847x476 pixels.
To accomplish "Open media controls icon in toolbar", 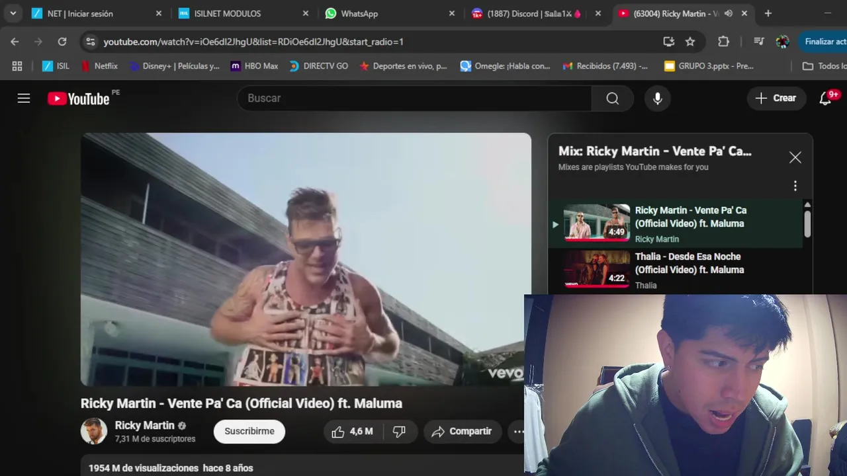I will pyautogui.click(x=759, y=42).
